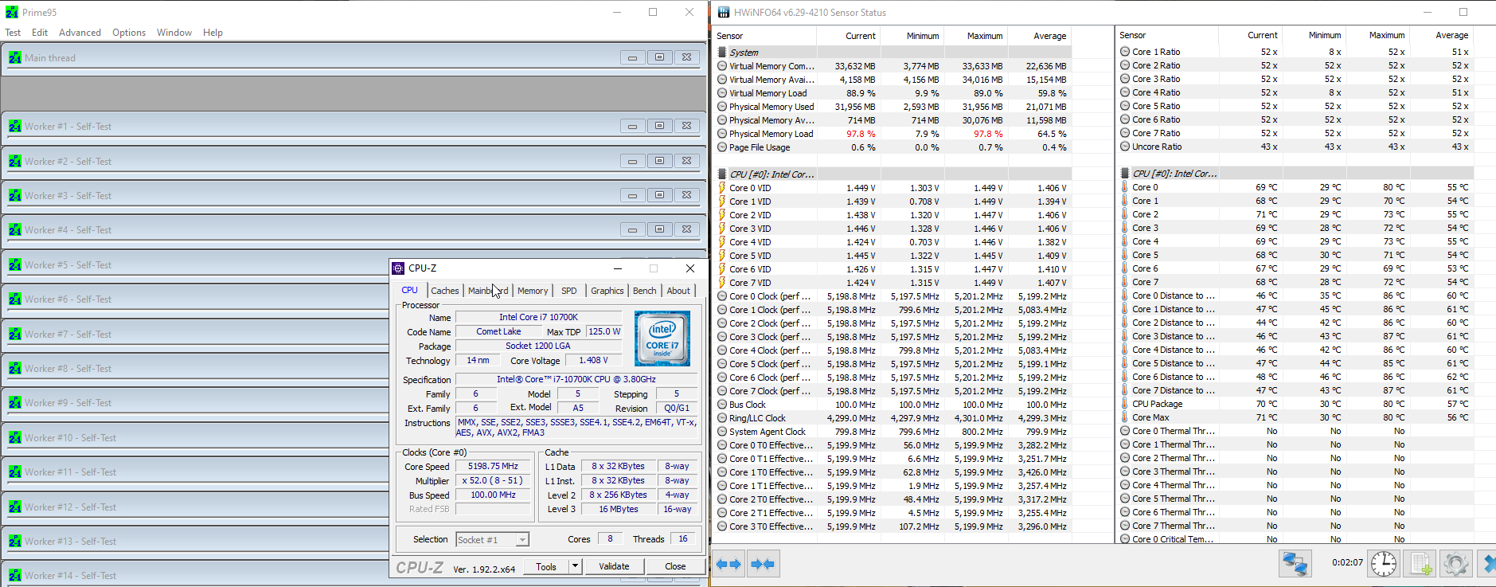The height and width of the screenshot is (587, 1496).
Task: Select the CPU tab in CPU-Z
Action: pyautogui.click(x=410, y=290)
